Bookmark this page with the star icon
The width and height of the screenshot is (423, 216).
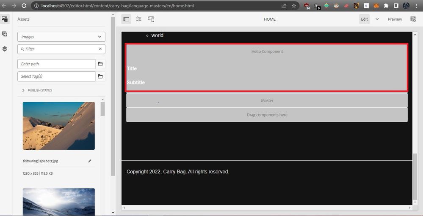point(294,5)
